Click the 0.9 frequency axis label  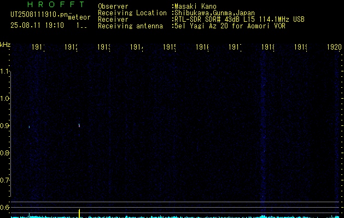pyautogui.click(x=5, y=126)
